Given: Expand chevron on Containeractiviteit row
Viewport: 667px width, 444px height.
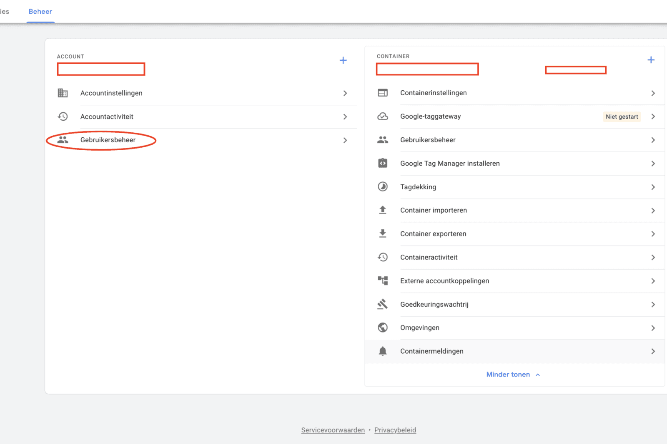Looking at the screenshot, I should click(x=653, y=258).
